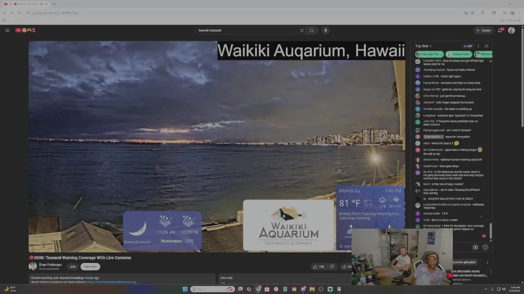This screenshot has height=294, width=524.
Task: Expand the Top chat mode dropdown
Action: tap(423, 46)
